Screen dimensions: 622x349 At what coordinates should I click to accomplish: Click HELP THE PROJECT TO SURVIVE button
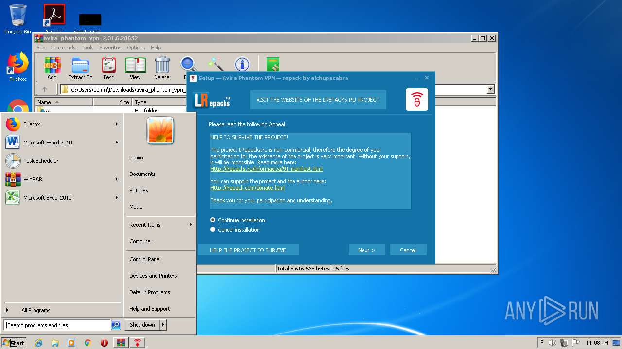(248, 250)
